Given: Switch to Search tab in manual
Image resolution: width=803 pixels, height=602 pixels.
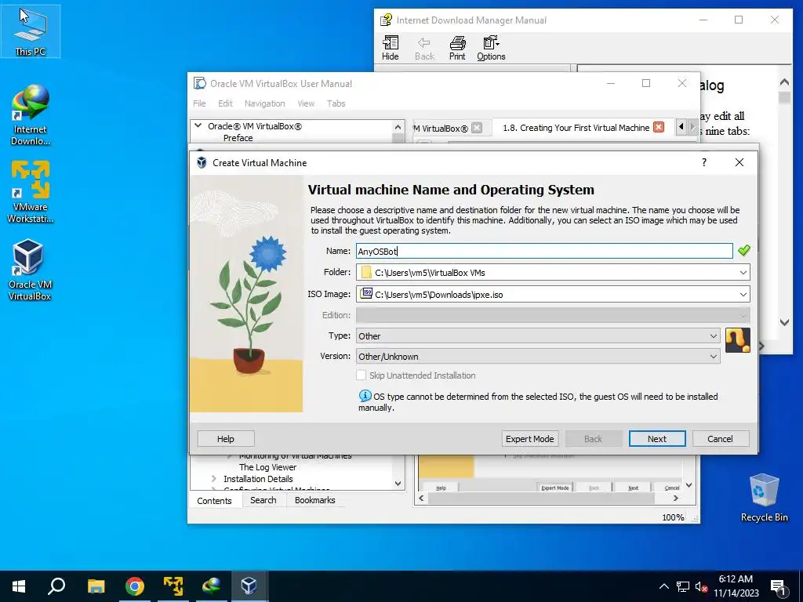Looking at the screenshot, I should click(x=263, y=500).
